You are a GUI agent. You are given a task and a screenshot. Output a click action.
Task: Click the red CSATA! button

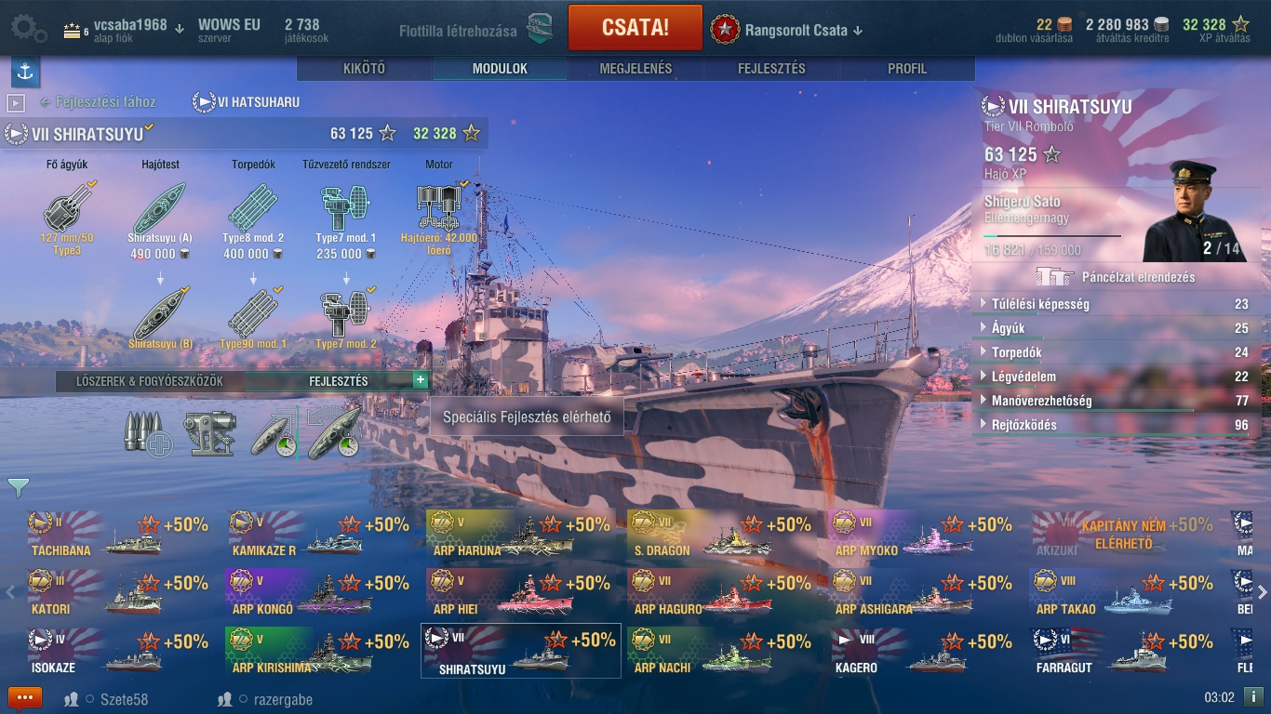(x=635, y=27)
